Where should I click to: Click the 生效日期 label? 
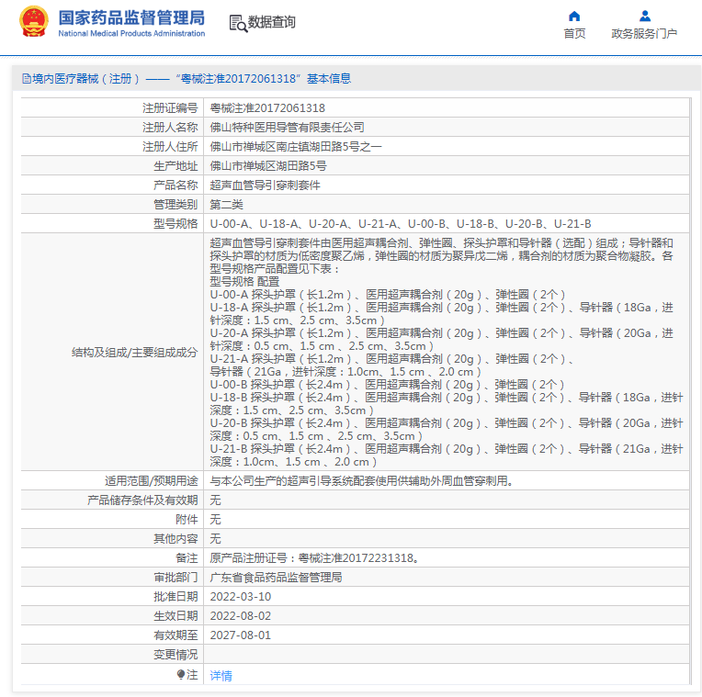175,615
